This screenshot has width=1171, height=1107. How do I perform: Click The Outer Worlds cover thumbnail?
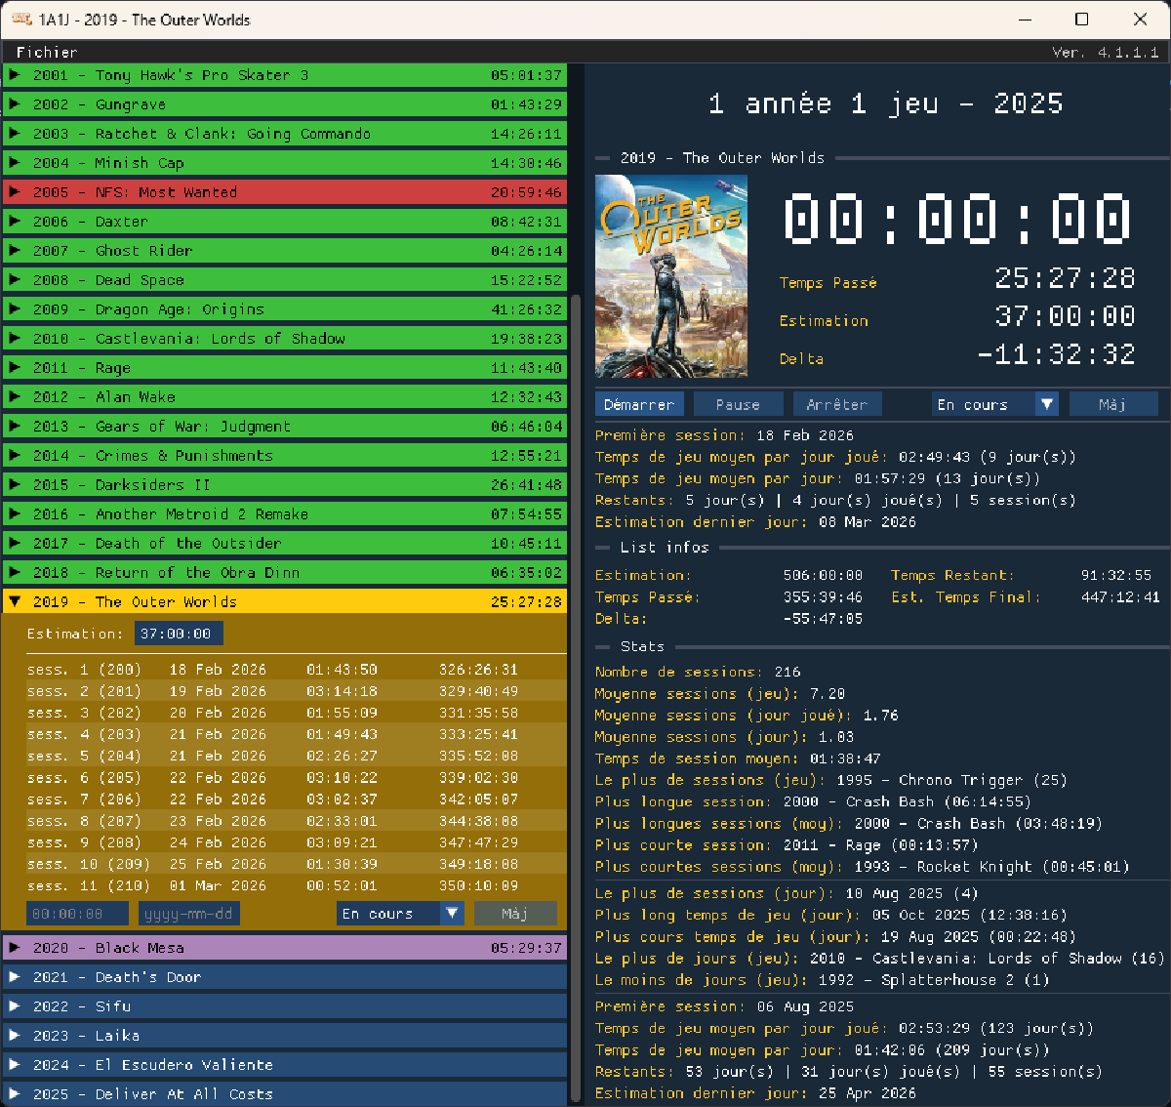pyautogui.click(x=671, y=276)
